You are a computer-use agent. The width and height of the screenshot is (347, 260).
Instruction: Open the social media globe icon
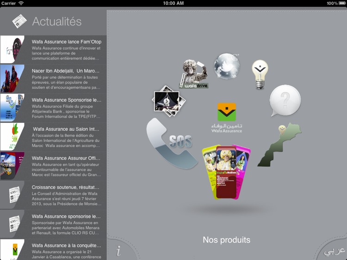[227, 66]
